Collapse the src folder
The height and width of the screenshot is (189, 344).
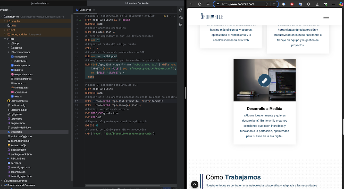[5, 39]
